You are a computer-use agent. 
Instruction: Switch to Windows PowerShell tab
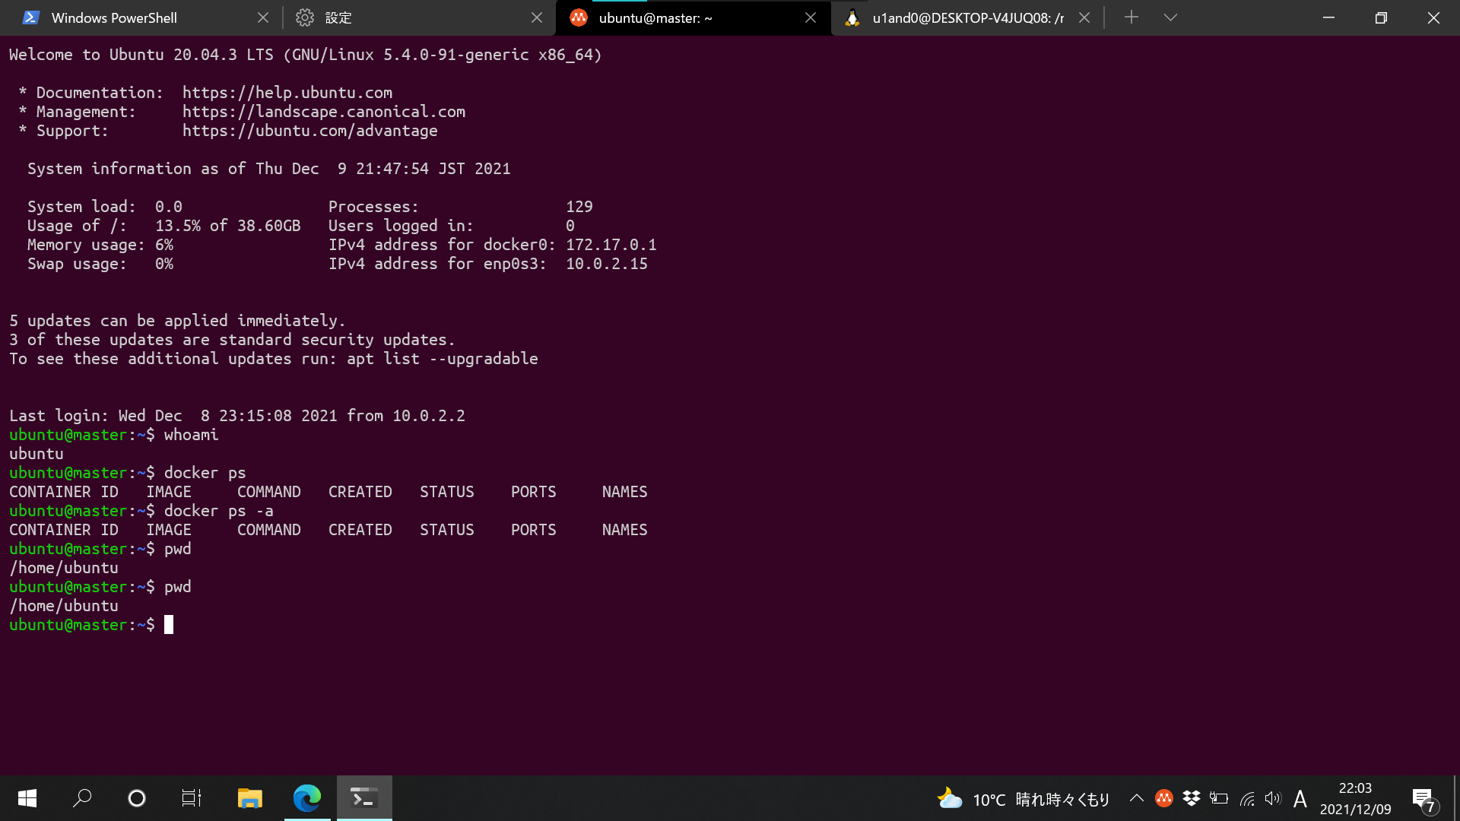click(x=114, y=17)
